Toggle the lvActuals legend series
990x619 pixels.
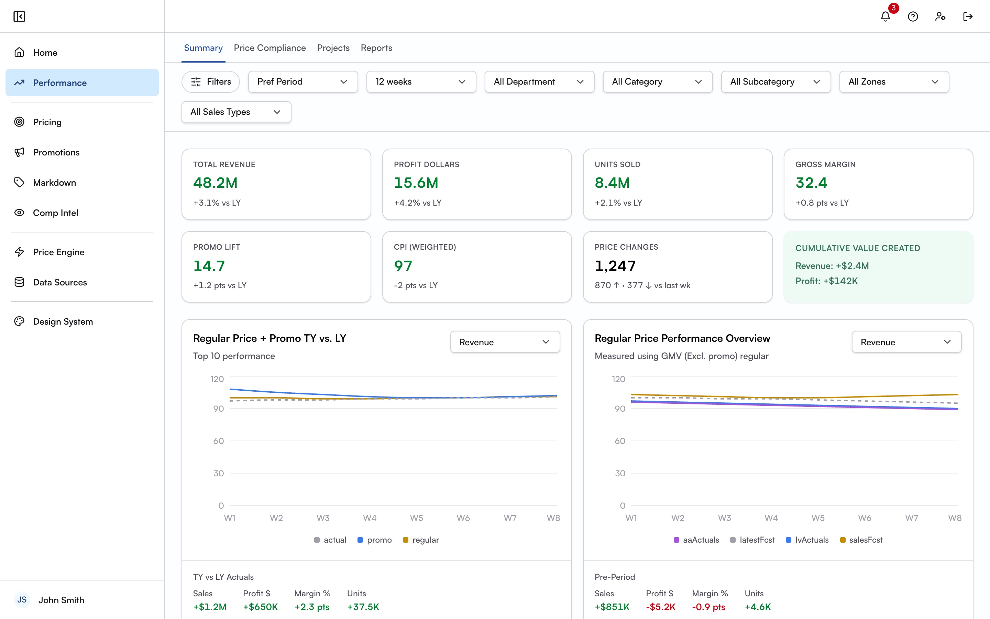(x=807, y=540)
